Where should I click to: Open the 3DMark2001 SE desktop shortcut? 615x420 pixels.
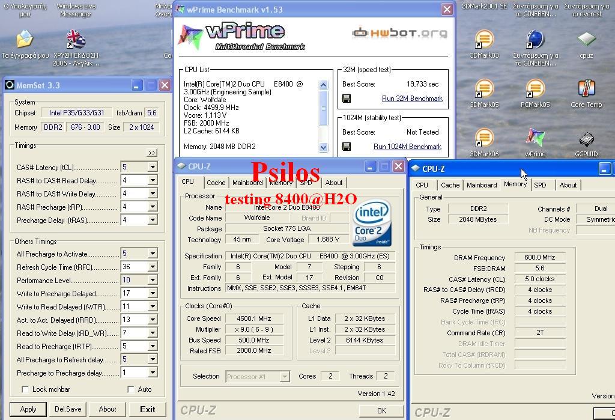[485, 6]
